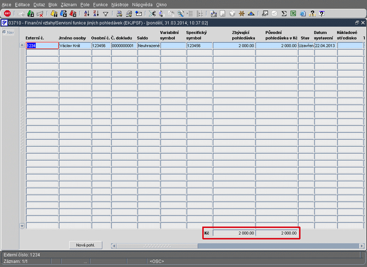Click the print preview icon
367x267 pixels.
(129, 14)
